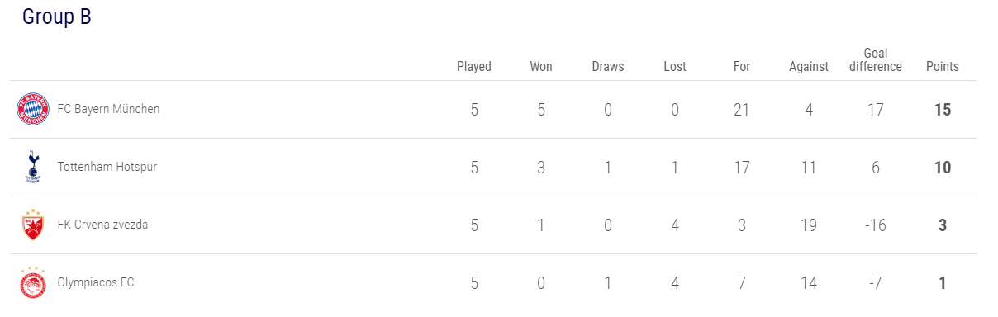Click the Tottenham Hotspur cockerel crest

[x=33, y=167]
